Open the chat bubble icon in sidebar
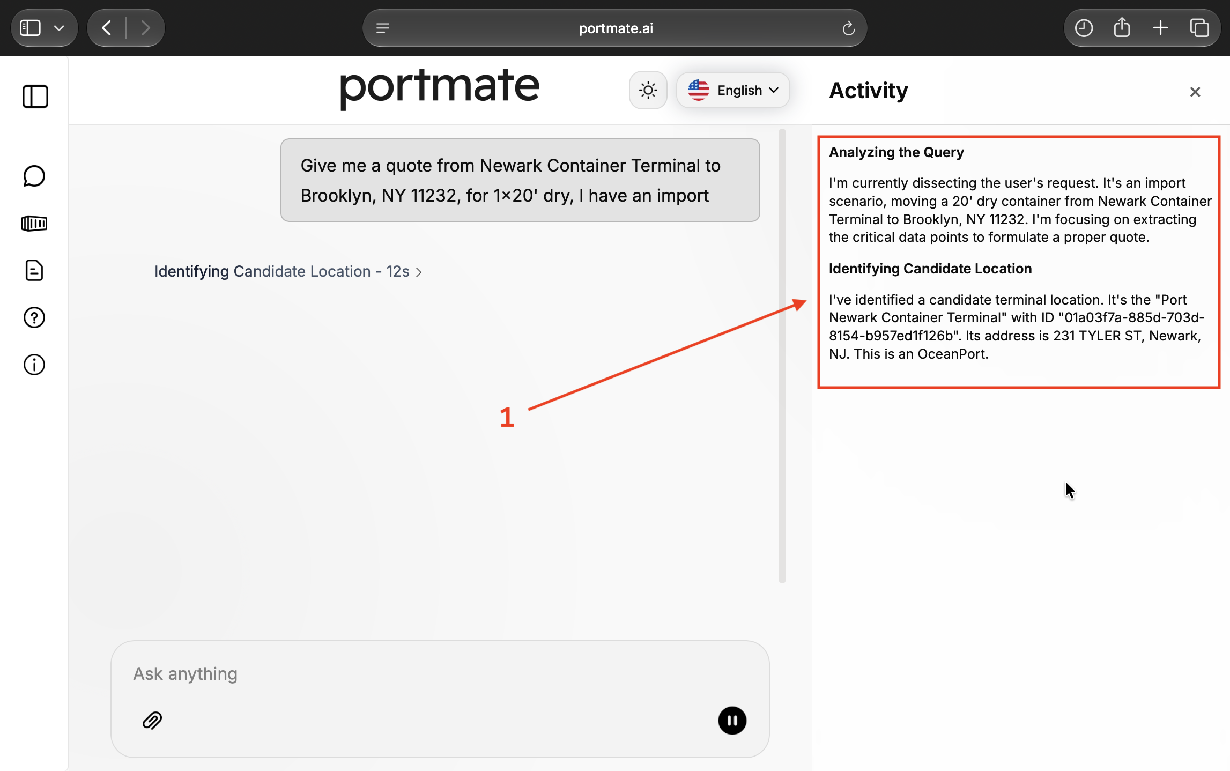1230x771 pixels. coord(34,176)
